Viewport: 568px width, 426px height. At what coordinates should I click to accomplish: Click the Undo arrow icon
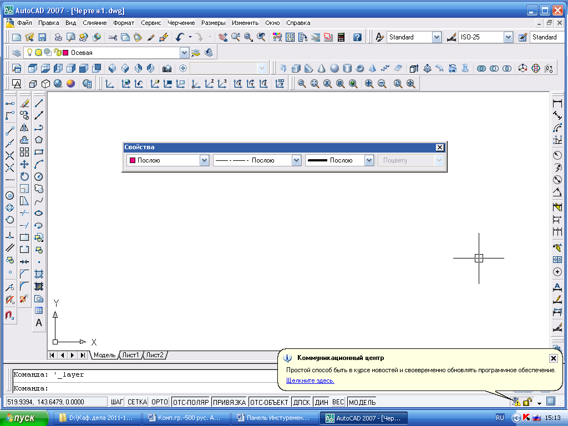tap(180, 37)
